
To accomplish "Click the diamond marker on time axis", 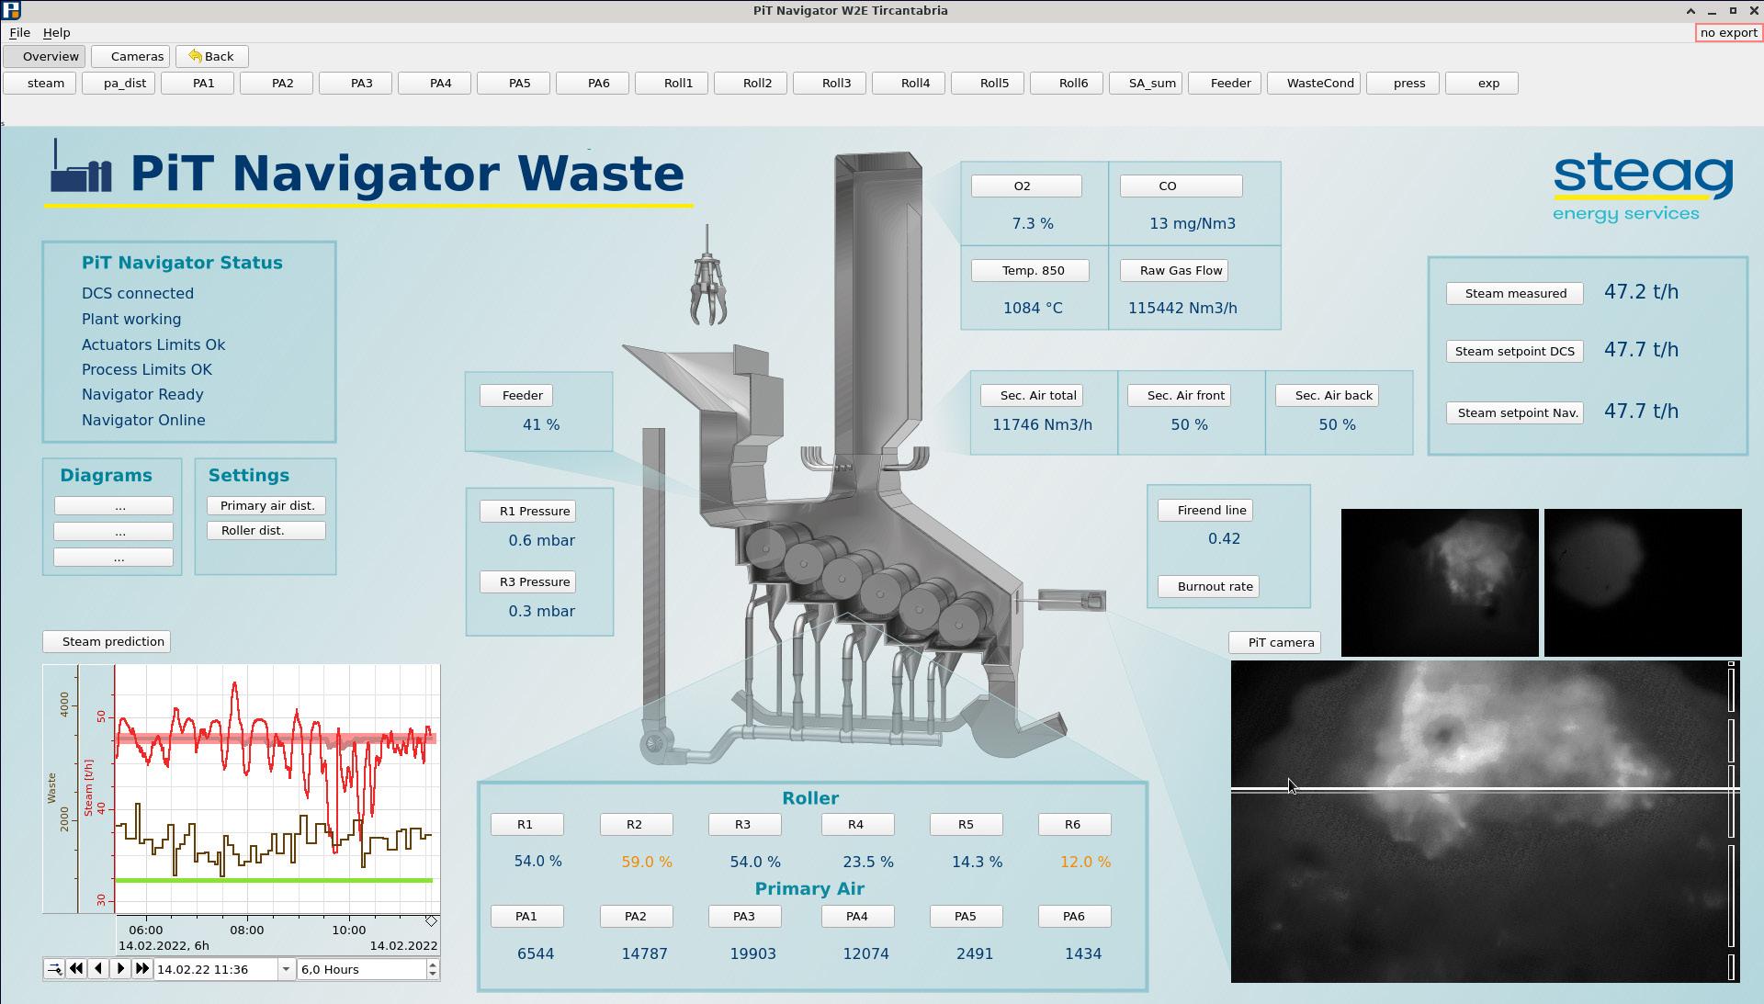I will coord(431,920).
